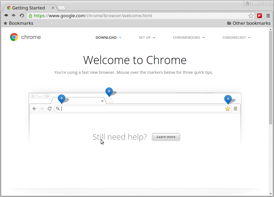The image size is (274, 197).
Task: Open the Other bookmarks folder
Action: tap(249, 23)
